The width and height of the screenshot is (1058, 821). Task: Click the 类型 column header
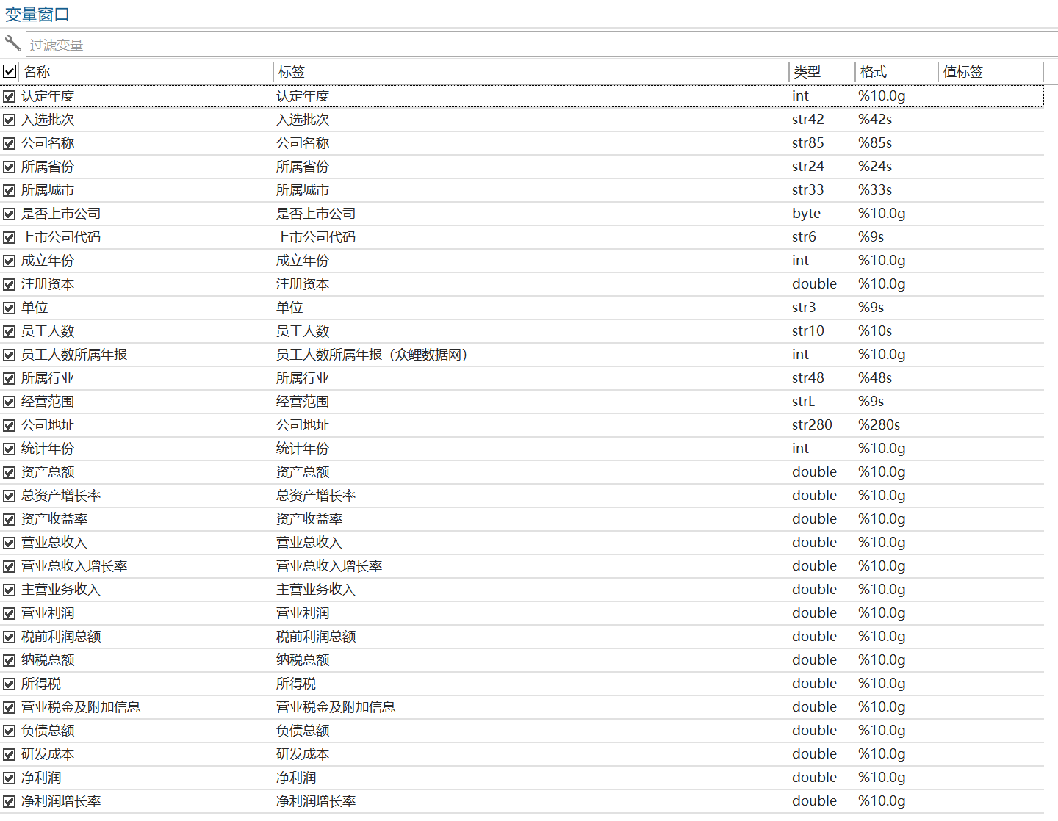click(x=807, y=72)
